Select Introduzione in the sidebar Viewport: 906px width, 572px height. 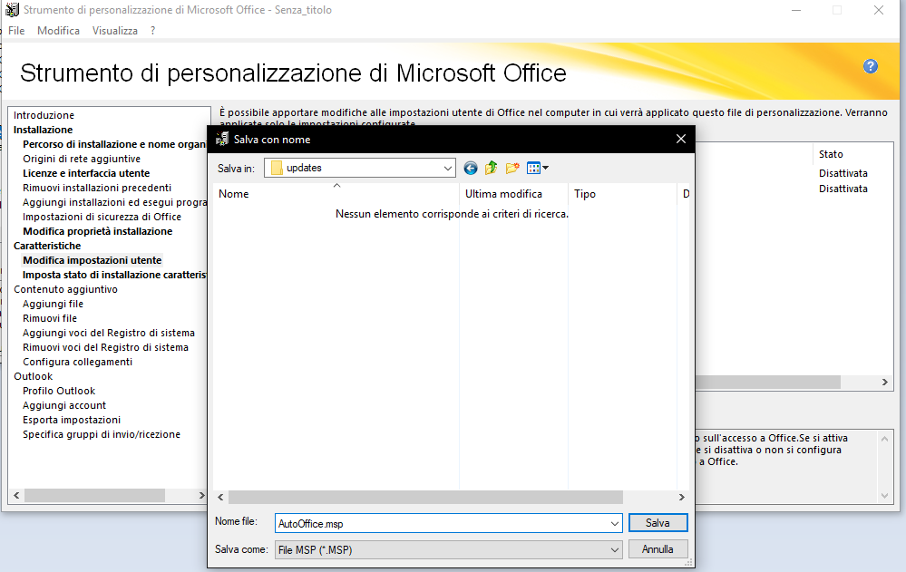[x=44, y=115]
